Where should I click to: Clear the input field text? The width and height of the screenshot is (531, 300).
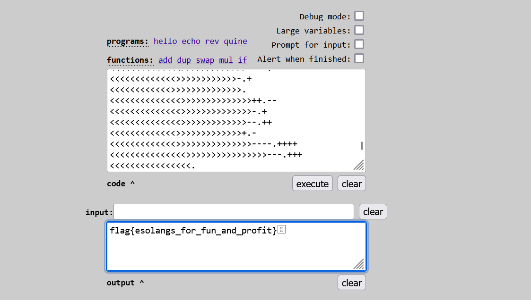tap(373, 212)
